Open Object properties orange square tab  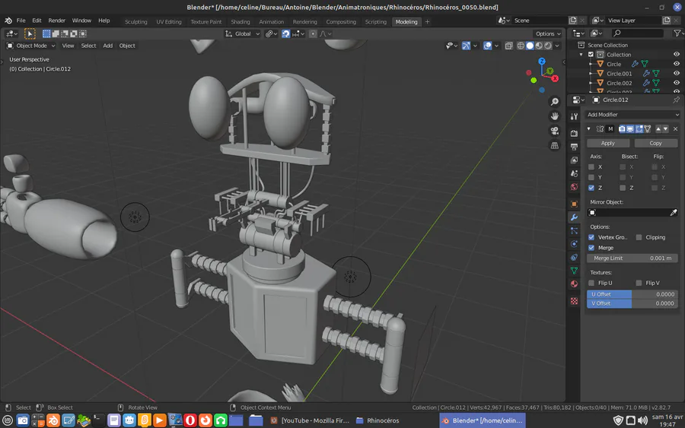tap(574, 204)
